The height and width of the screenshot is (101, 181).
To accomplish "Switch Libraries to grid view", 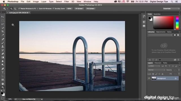I will pos(175,35).
